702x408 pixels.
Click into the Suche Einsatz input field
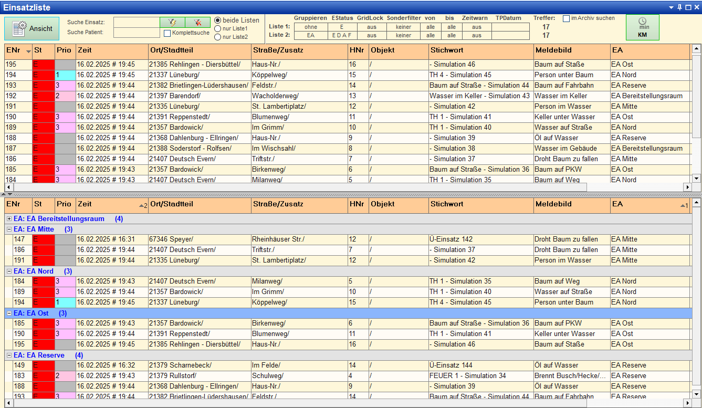tap(137, 22)
